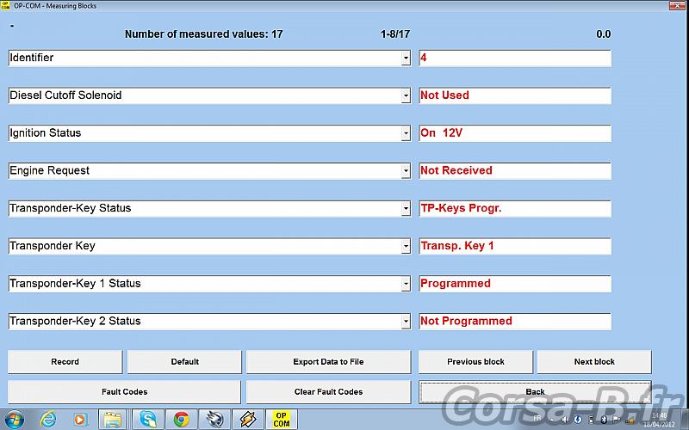Expand the Identifier dropdown arrow
The height and width of the screenshot is (430, 689).
click(406, 58)
